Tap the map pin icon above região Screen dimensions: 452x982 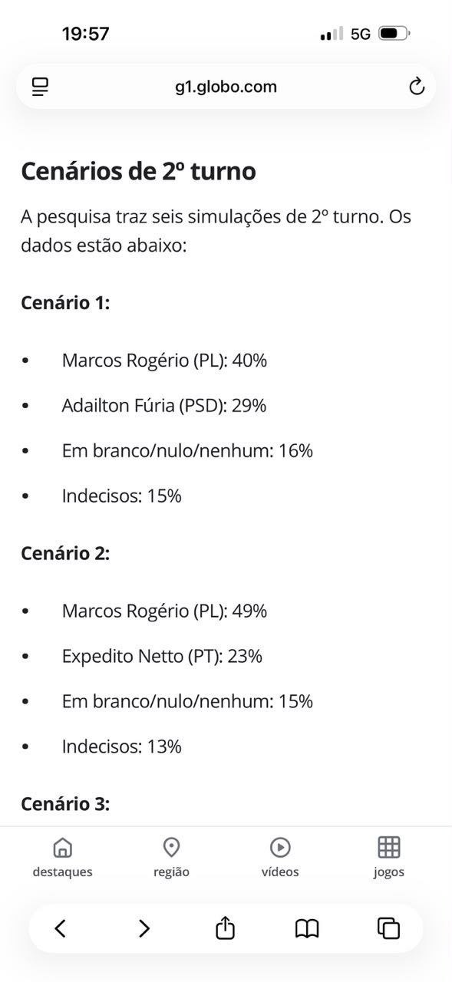(x=171, y=847)
